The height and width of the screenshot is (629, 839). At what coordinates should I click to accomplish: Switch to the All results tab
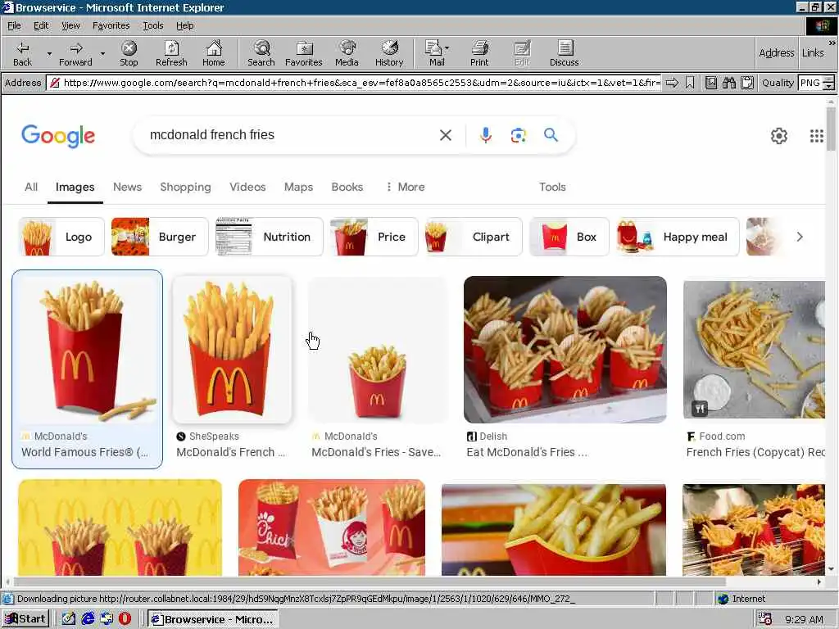point(31,188)
